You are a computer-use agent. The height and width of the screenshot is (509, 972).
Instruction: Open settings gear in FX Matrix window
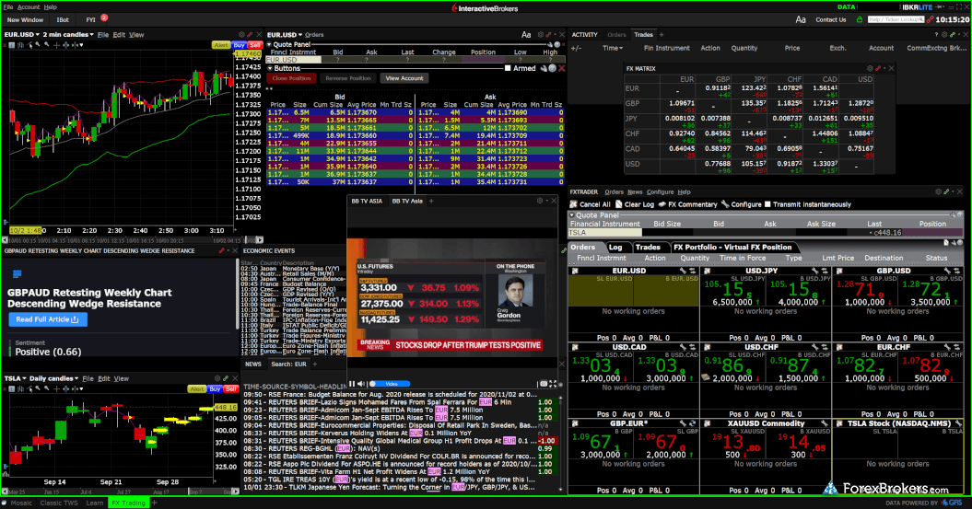pos(870,68)
